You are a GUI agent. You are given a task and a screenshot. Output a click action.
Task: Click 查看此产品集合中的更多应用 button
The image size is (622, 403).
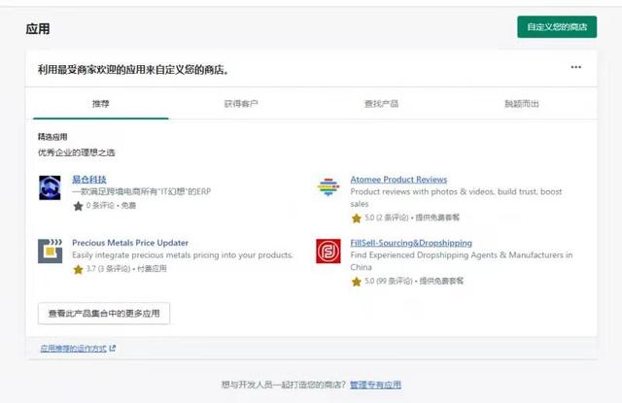[x=104, y=314]
